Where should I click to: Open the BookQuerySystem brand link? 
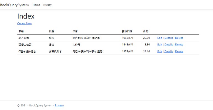click(x=14, y=5)
